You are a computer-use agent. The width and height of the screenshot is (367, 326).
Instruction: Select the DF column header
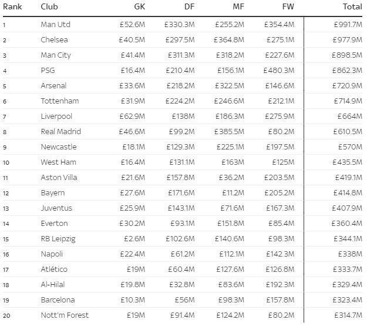(189, 6)
